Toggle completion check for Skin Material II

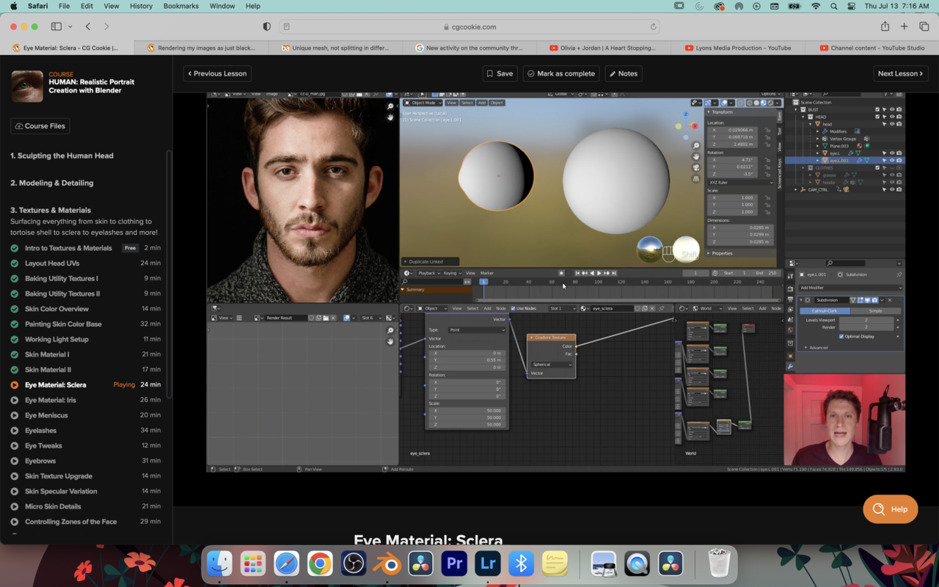click(x=15, y=370)
